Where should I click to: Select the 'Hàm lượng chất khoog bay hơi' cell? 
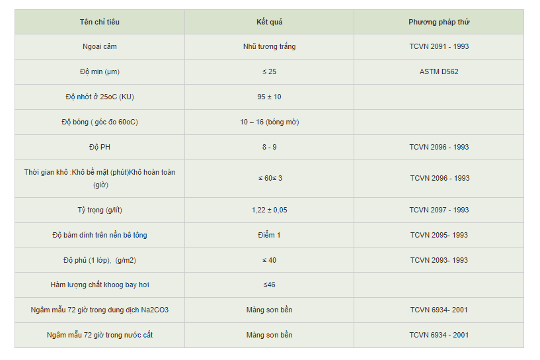tap(100, 285)
